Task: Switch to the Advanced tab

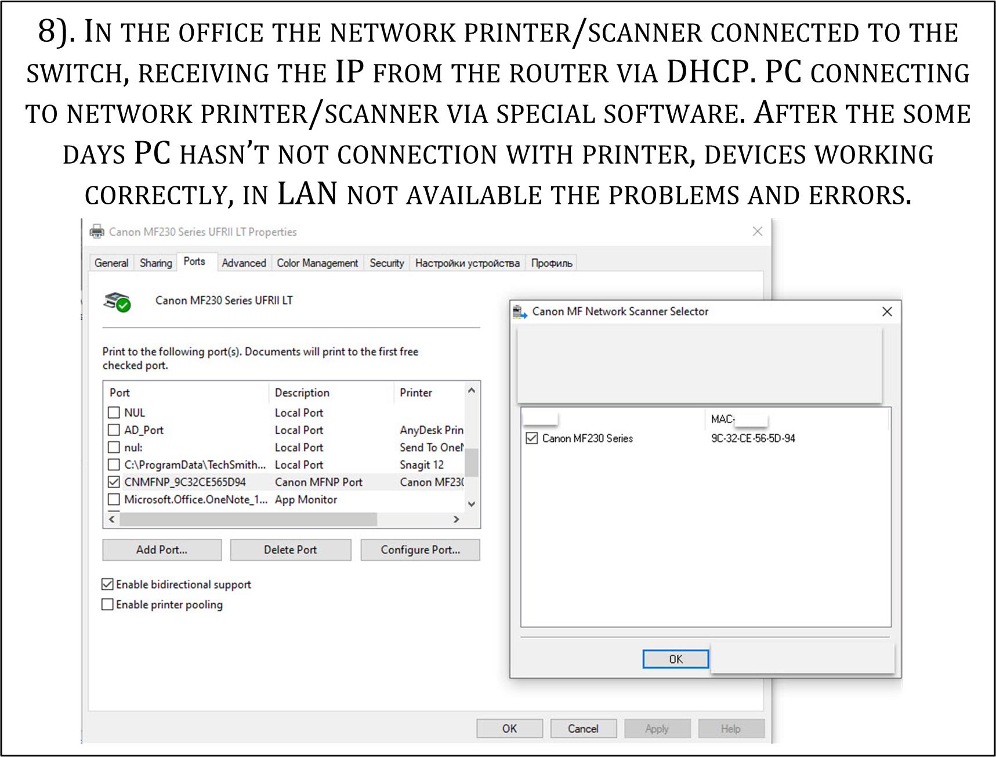Action: (x=244, y=263)
